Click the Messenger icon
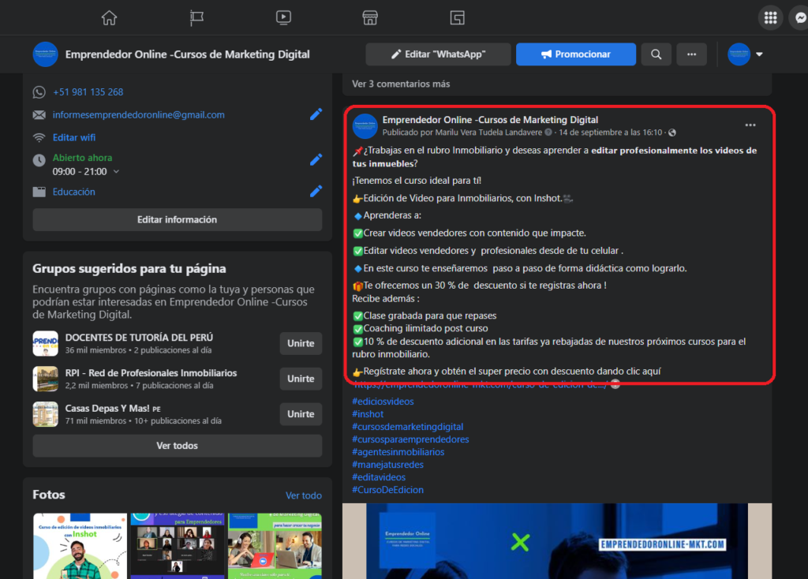This screenshot has height=579, width=808. [798, 17]
